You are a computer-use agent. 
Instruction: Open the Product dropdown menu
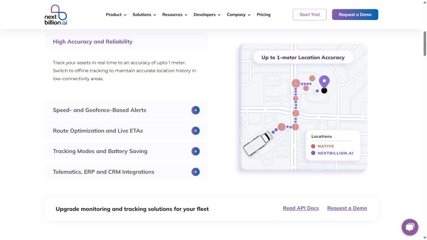116,14
